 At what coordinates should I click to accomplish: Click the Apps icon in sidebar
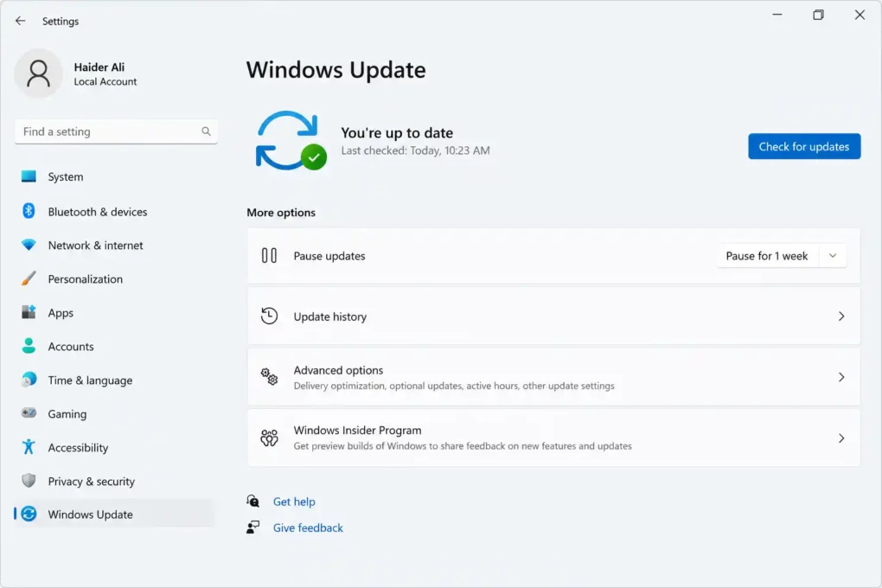point(29,312)
